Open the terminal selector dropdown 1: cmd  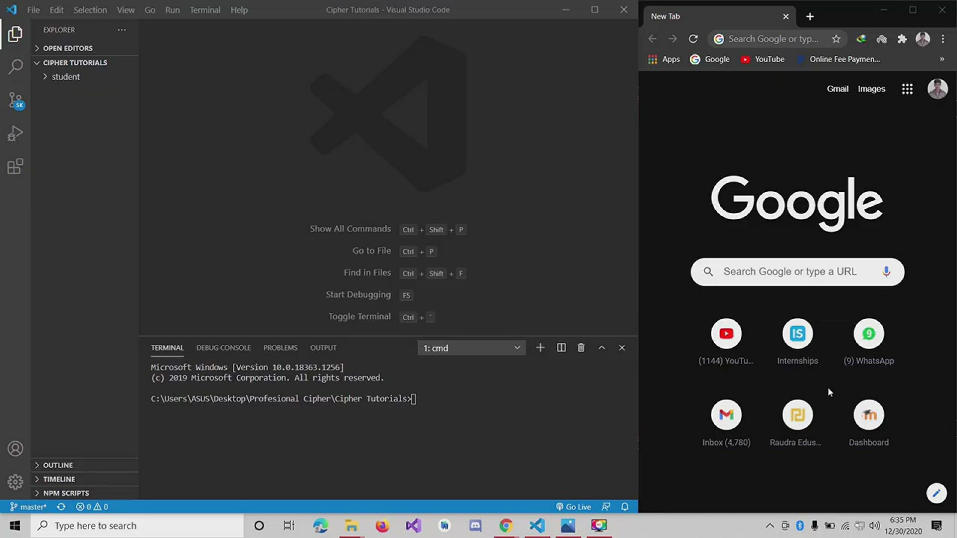click(x=472, y=348)
